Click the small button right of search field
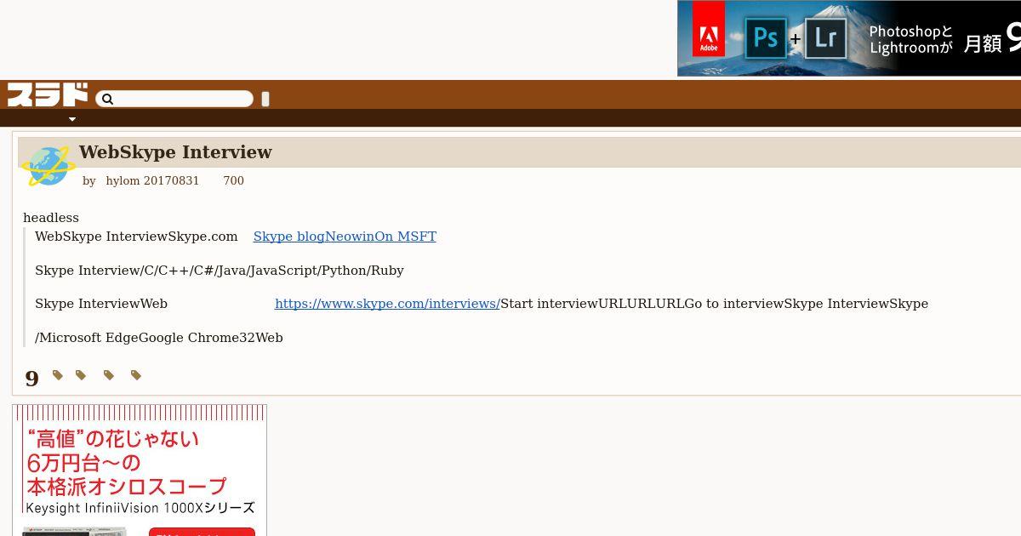The image size is (1021, 536). point(265,100)
